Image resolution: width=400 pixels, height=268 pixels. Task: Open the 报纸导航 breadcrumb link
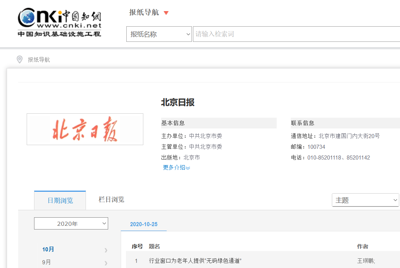click(39, 60)
